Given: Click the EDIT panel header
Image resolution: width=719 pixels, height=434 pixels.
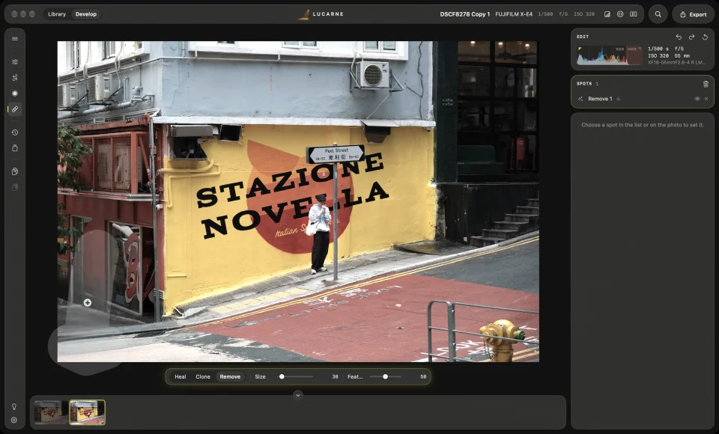Looking at the screenshot, I should click(583, 37).
